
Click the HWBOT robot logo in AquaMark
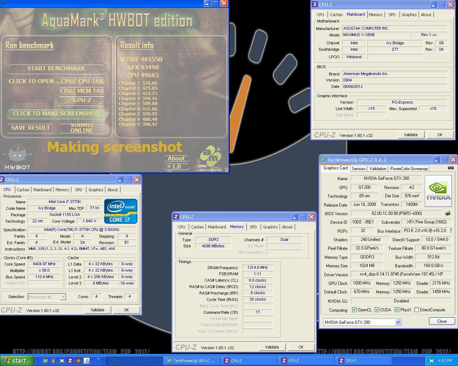(17, 157)
